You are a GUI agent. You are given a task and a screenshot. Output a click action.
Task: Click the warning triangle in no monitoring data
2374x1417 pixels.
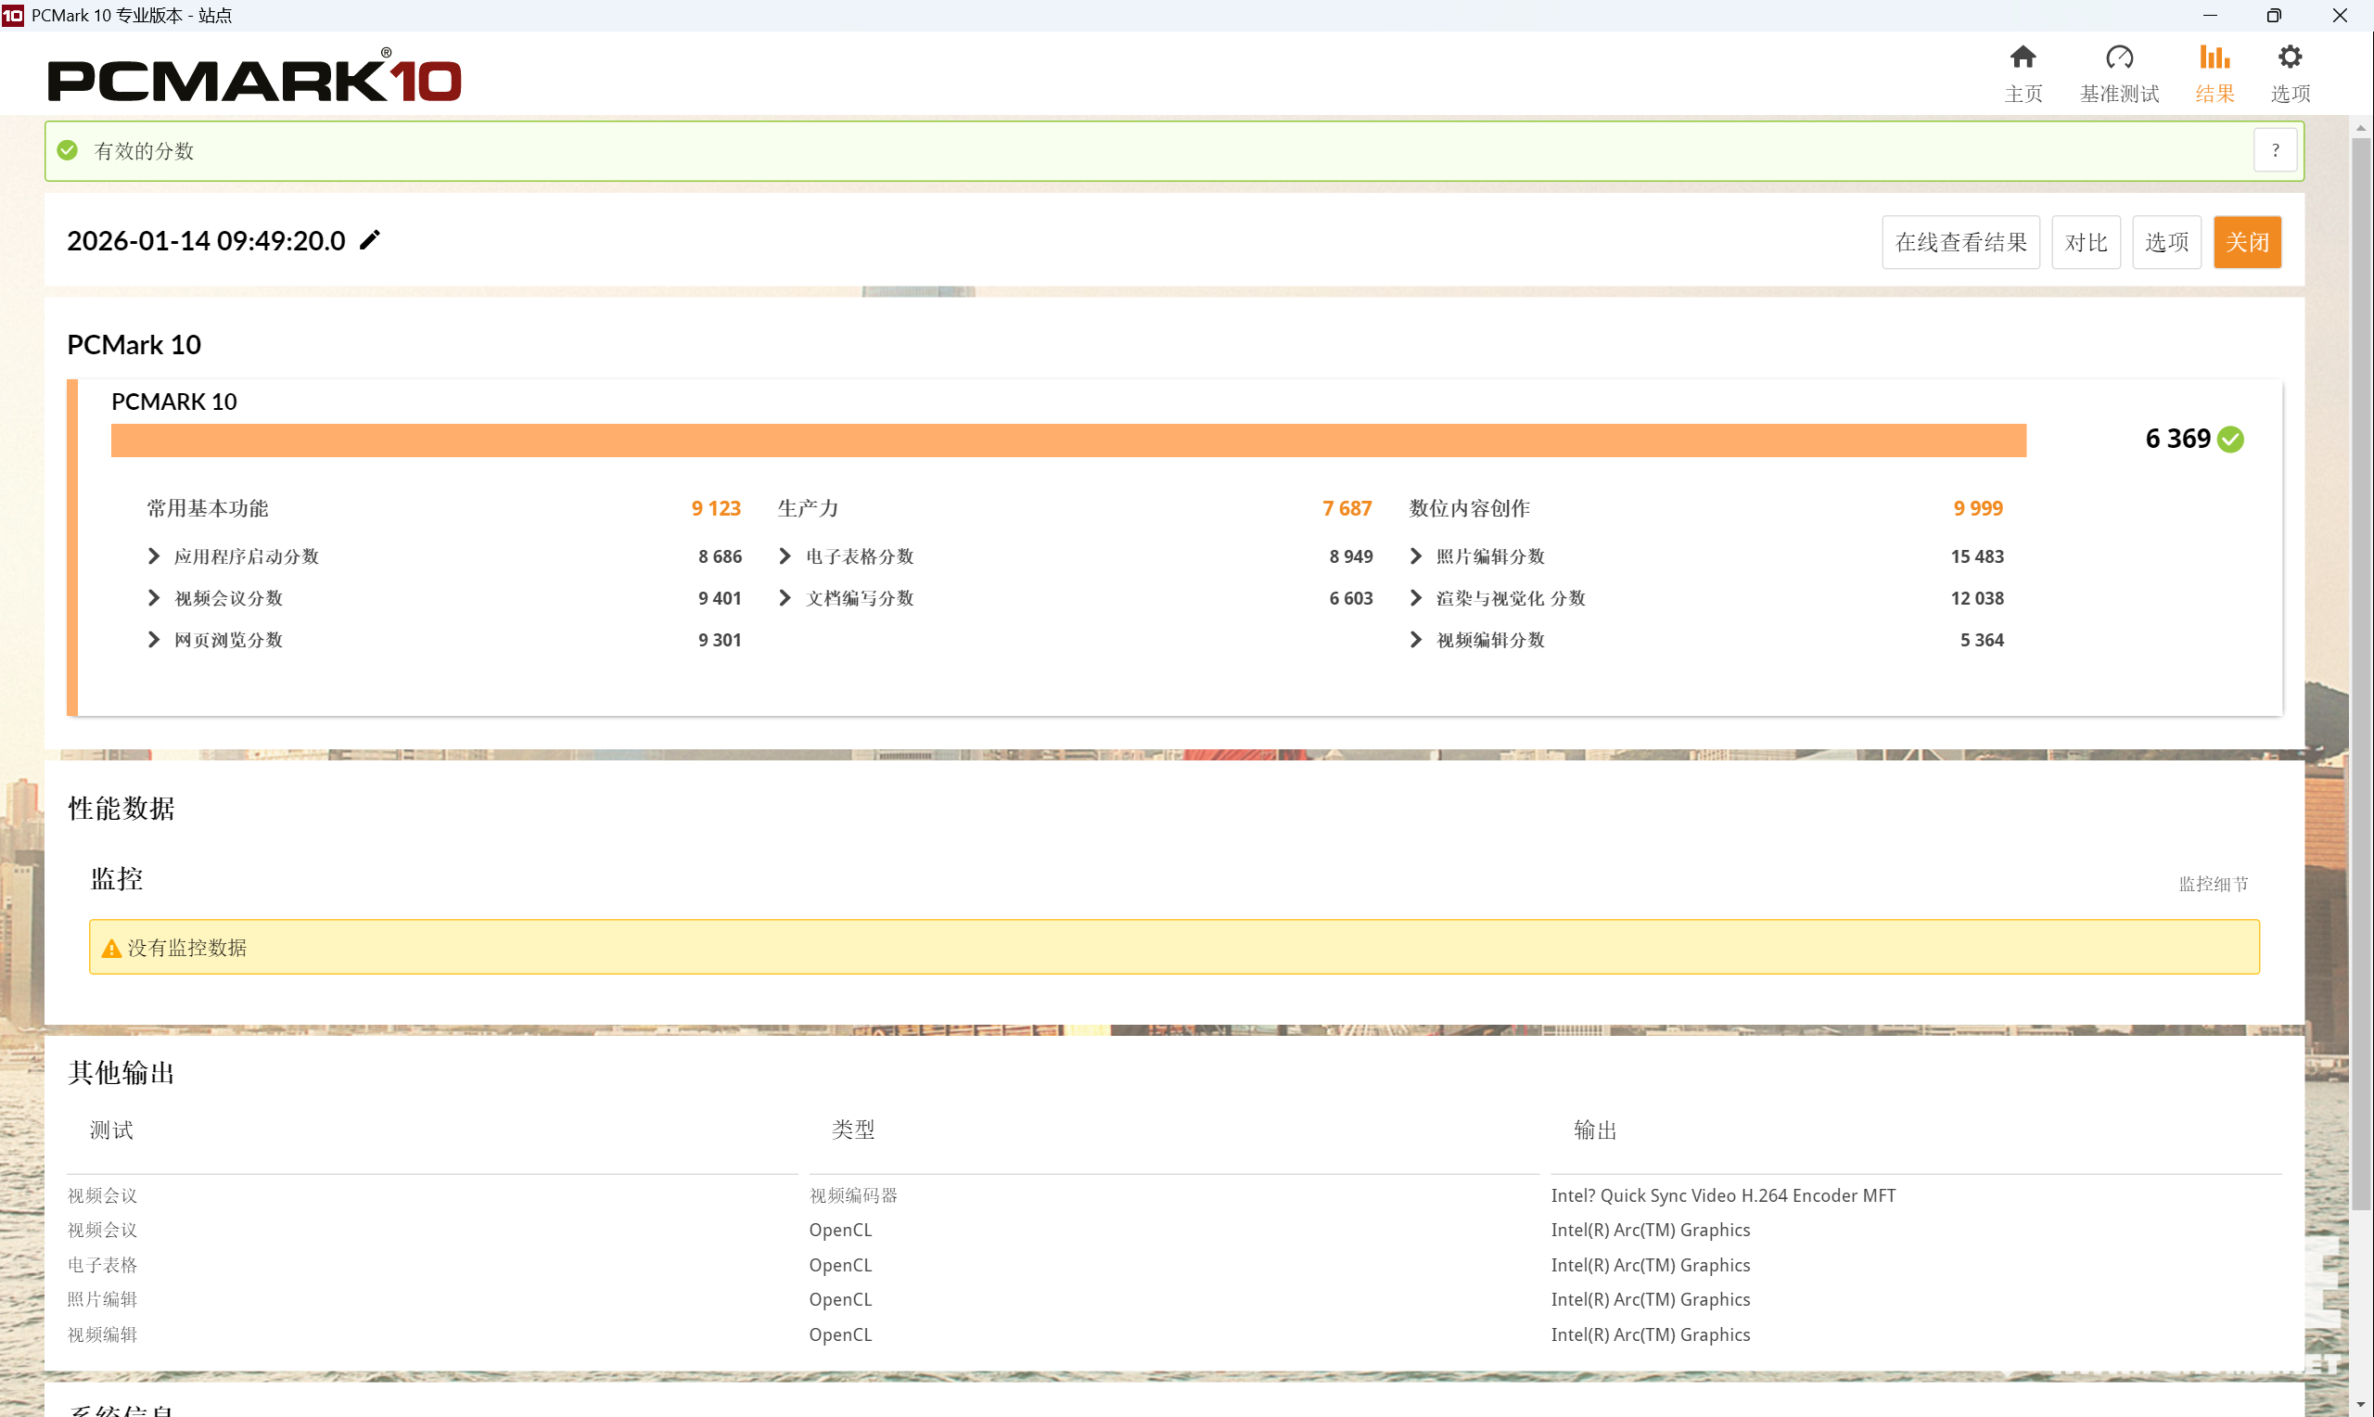(x=111, y=948)
